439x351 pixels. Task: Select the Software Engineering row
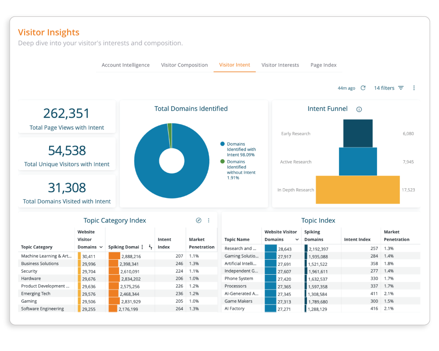(118, 309)
